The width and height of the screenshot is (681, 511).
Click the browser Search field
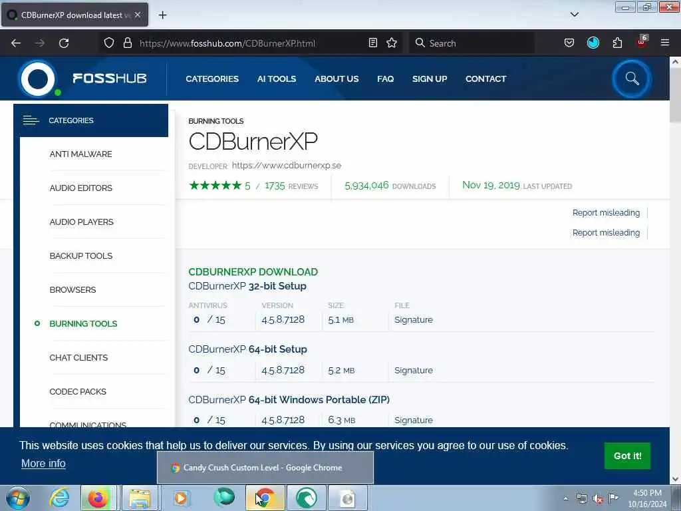(472, 43)
